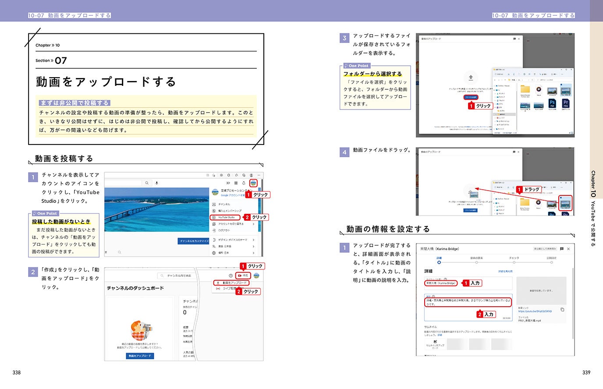Expand OneDrive in the Explorer navigation tree
The image size is (603, 389).
point(495,86)
